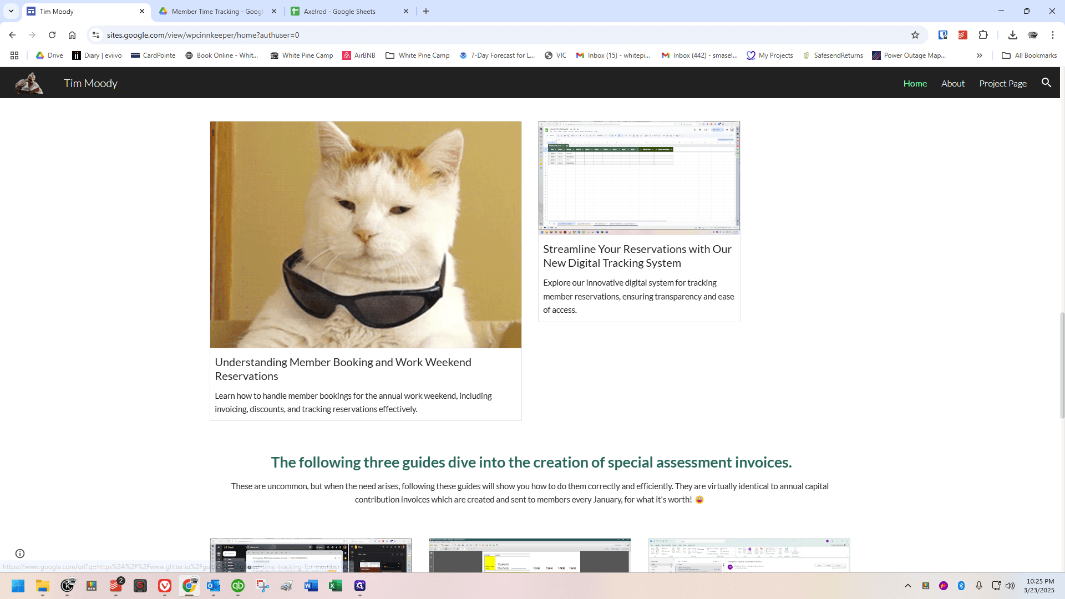Switch to the Member Time Tracking tab
This screenshot has width=1065, height=599.
pyautogui.click(x=217, y=11)
